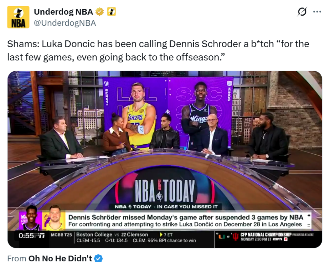Play the NBA Today video
Viewport: 325px width, 262px height.
[165, 160]
